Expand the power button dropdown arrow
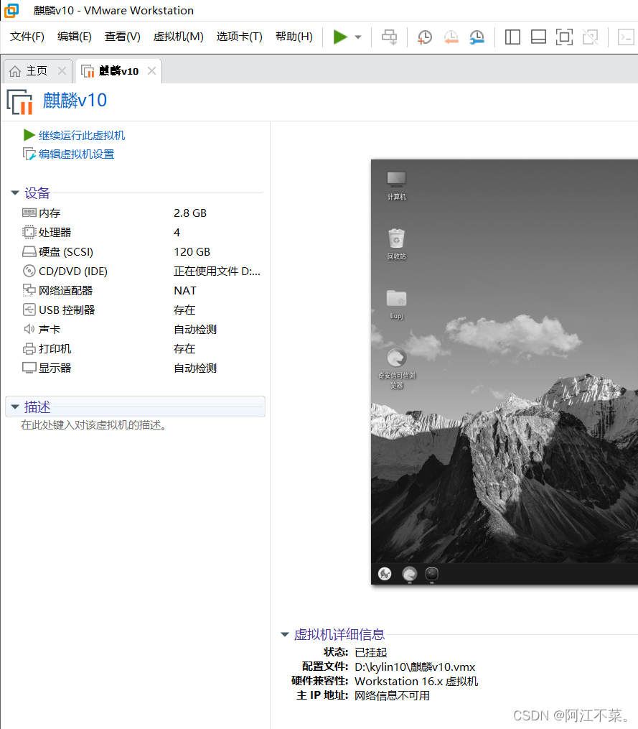Viewport: 638px width, 729px height. (358, 37)
